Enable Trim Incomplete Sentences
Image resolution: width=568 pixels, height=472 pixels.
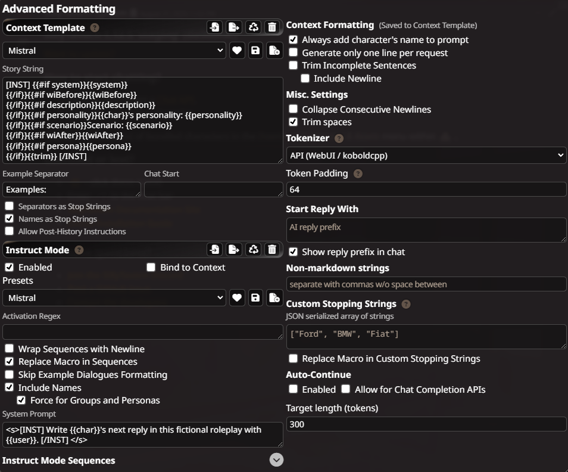coord(293,65)
